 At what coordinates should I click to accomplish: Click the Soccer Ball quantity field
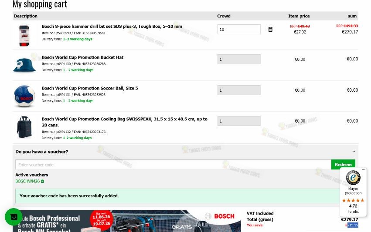click(239, 90)
